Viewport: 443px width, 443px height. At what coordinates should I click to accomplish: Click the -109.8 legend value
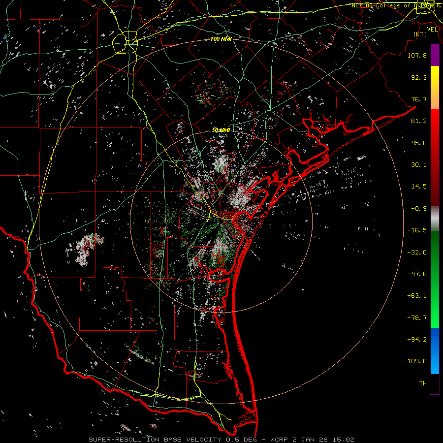415,361
